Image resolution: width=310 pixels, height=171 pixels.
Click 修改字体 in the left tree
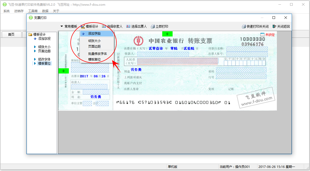[x=44, y=59]
